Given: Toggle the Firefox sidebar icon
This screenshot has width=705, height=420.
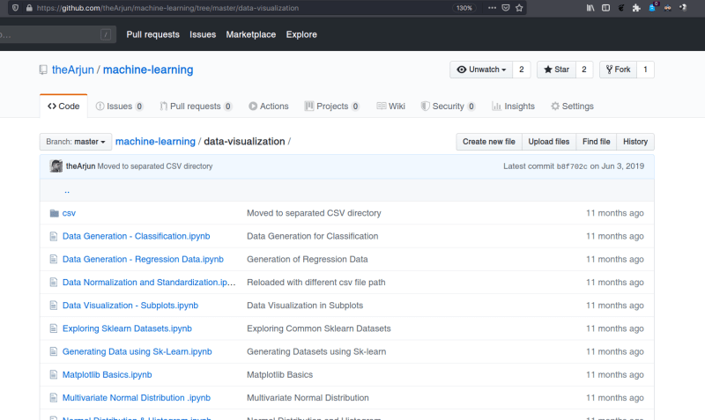Looking at the screenshot, I should (x=606, y=8).
